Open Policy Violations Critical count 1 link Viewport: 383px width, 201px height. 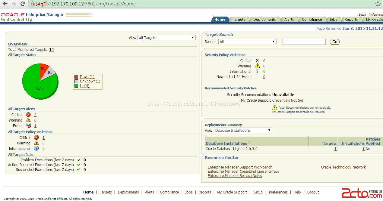(x=43, y=138)
